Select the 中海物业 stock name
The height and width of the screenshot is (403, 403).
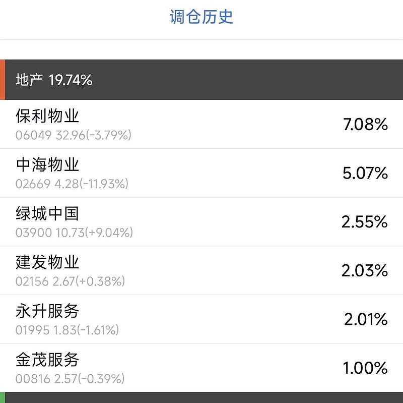point(48,165)
